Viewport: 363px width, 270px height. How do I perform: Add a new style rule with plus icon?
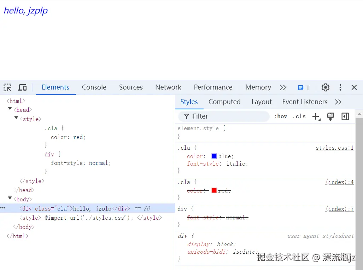(316, 116)
